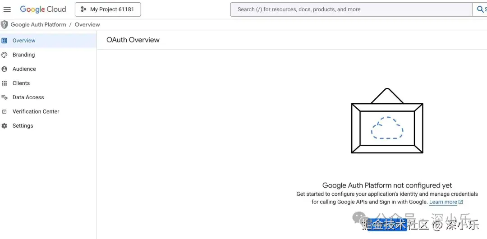Click the Verification Center checkbox icon
Image resolution: width=487 pixels, height=239 pixels.
coord(5,112)
